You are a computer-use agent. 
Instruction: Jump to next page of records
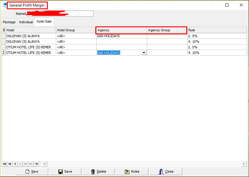tap(25, 164)
